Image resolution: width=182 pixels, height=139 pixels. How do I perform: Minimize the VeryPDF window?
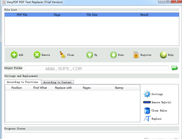click(161, 1)
